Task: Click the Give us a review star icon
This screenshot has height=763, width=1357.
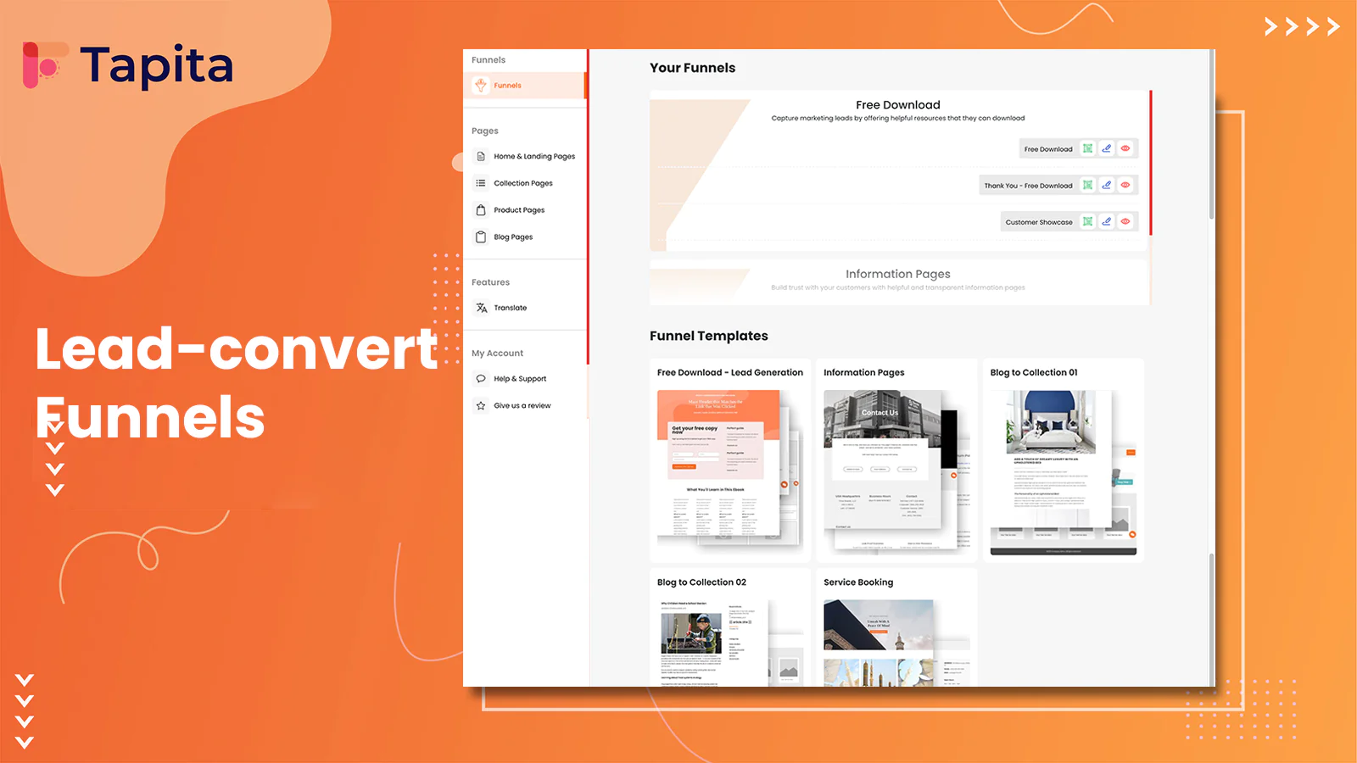Action: click(481, 406)
